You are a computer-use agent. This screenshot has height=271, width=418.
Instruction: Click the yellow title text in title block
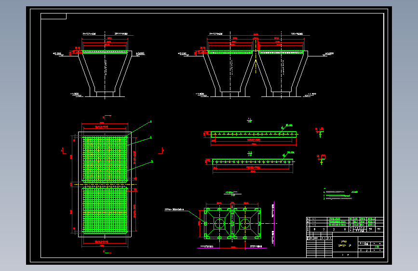(x=344, y=244)
